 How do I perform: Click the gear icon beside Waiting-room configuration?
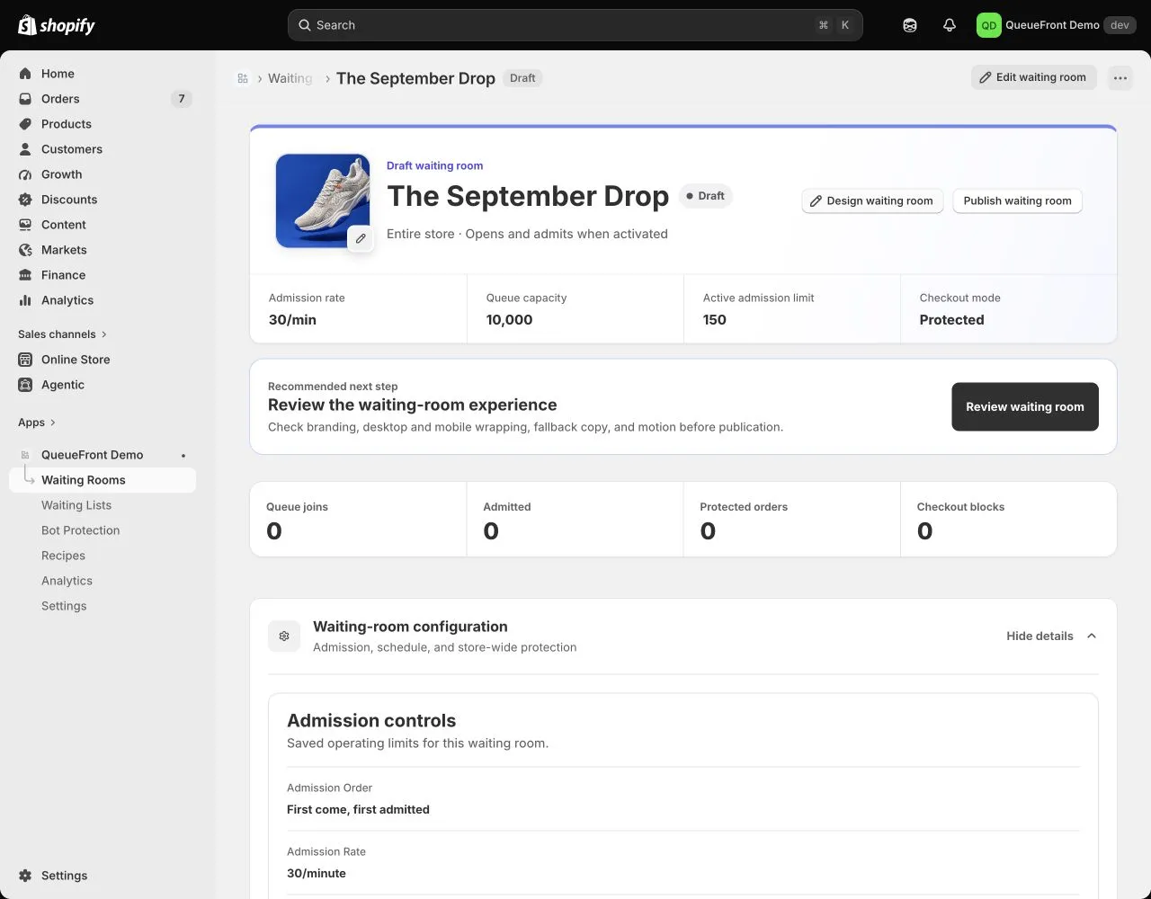[284, 636]
